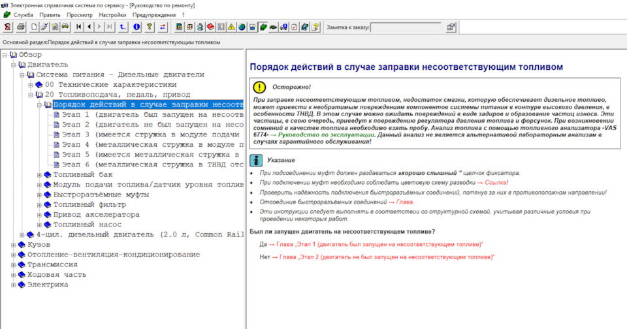Click the yellow question mark help icon
Screen dimensions: 627x329
click(150, 27)
